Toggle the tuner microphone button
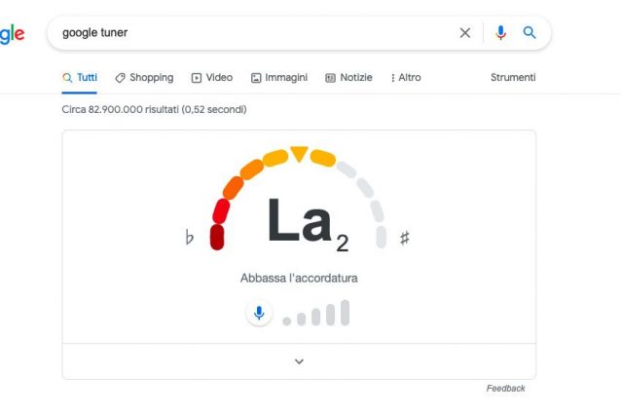This screenshot has width=621, height=414. [x=259, y=314]
